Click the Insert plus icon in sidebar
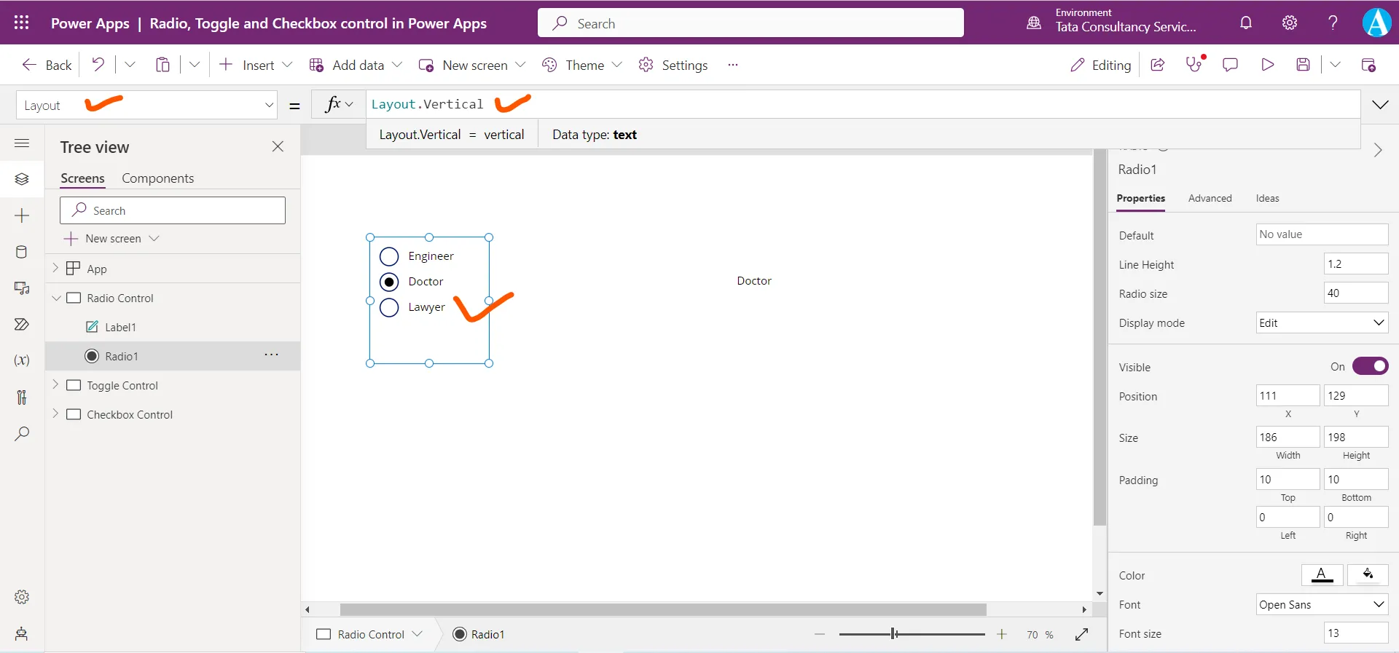1399x653 pixels. (22, 215)
